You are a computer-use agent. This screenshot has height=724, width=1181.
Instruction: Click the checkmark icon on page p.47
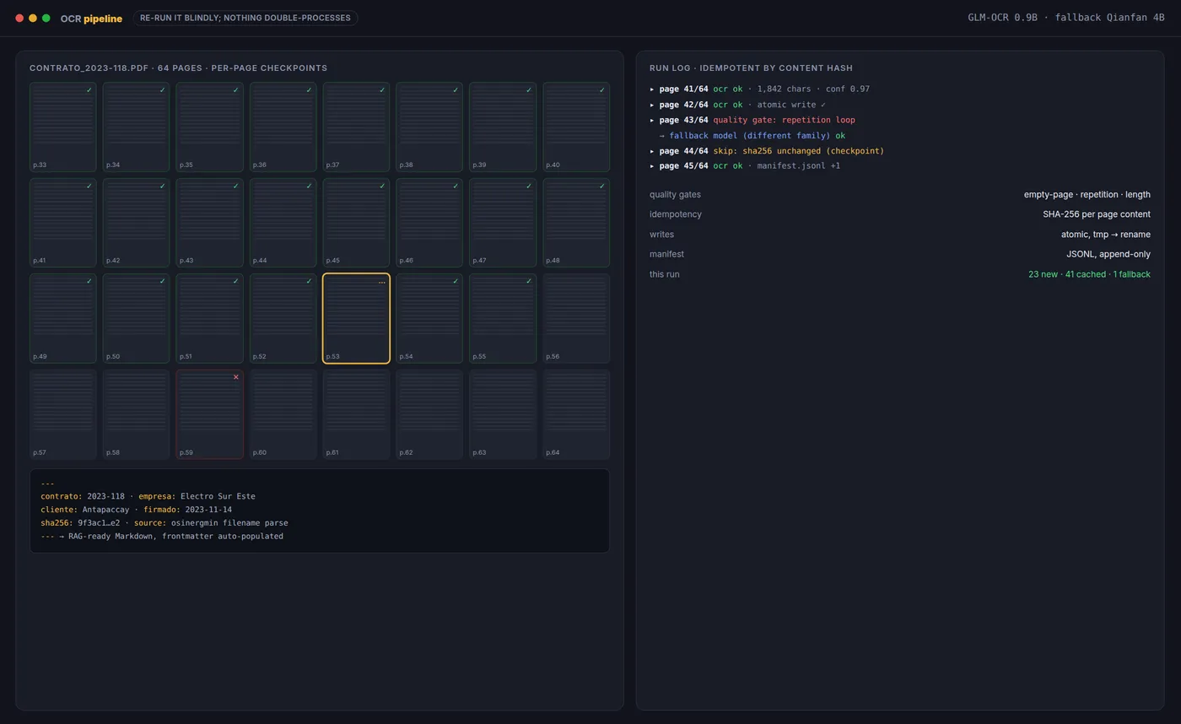529,186
